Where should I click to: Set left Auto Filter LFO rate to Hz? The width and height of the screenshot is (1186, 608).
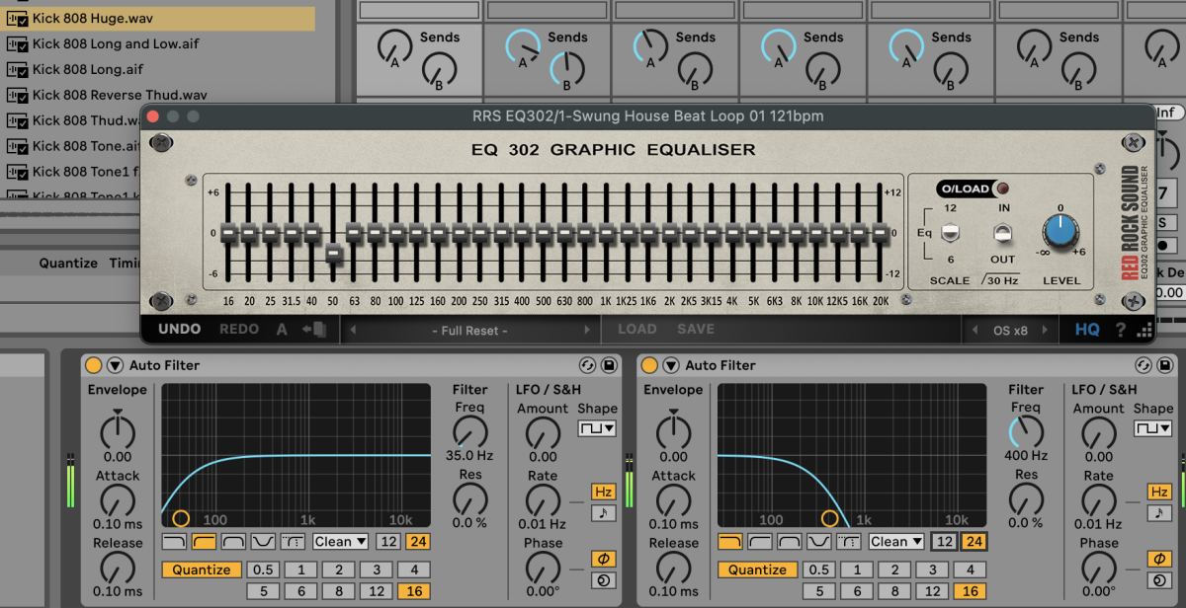point(603,492)
